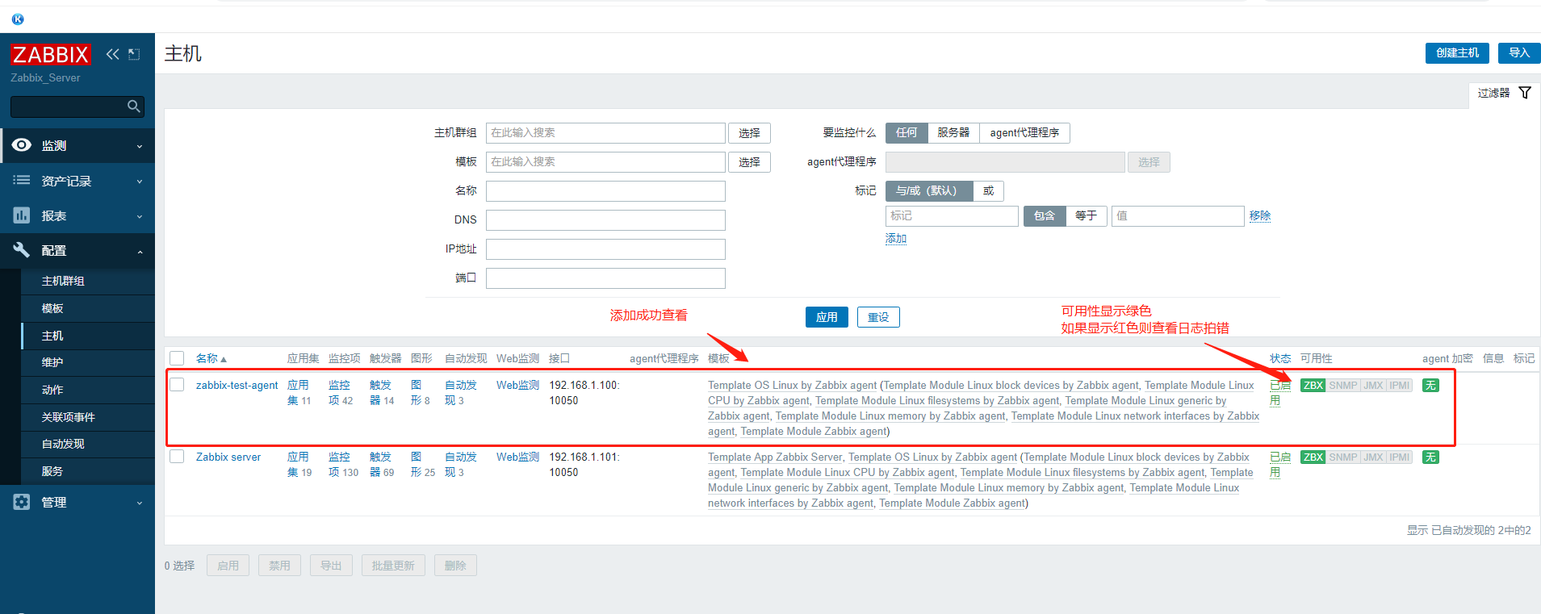
Task: Collapse sidebar with double-chevron icon
Action: 112,54
